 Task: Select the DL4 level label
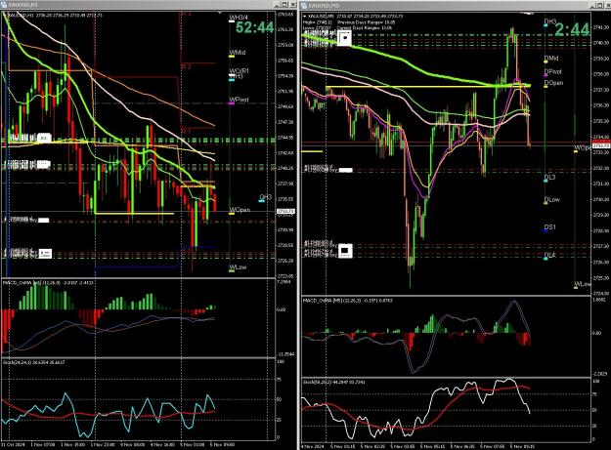pos(549,255)
